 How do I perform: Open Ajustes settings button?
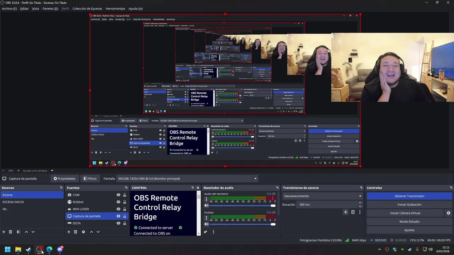coord(409,230)
